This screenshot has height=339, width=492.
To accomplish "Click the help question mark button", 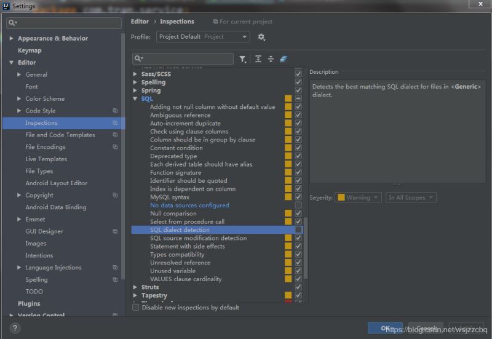I will 15,329.
